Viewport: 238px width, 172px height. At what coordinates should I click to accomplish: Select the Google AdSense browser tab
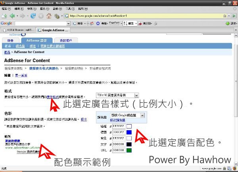(53, 30)
